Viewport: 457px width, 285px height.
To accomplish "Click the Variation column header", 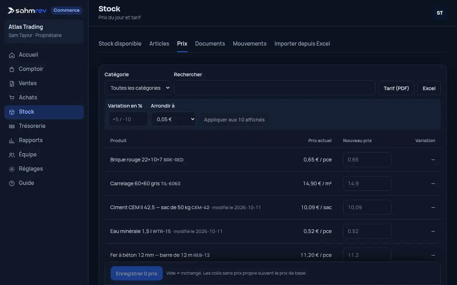I will (x=425, y=140).
